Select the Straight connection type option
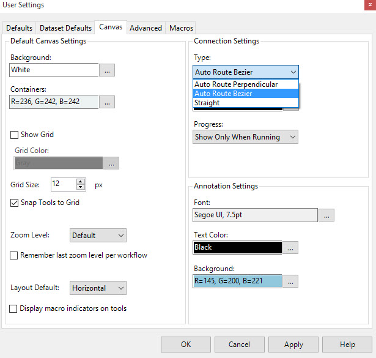The image size is (376, 358). [x=207, y=103]
